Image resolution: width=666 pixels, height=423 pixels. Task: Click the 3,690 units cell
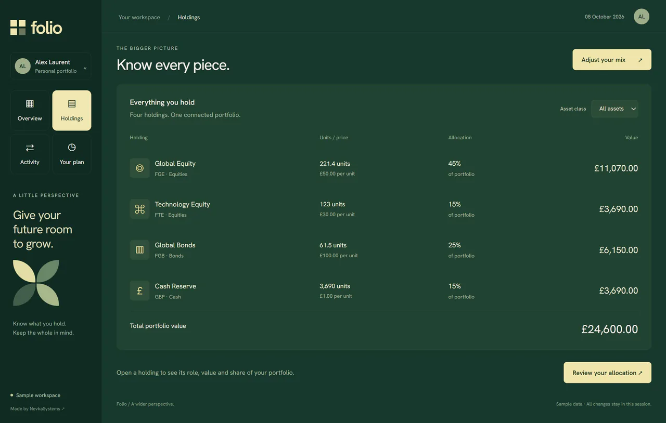click(335, 286)
